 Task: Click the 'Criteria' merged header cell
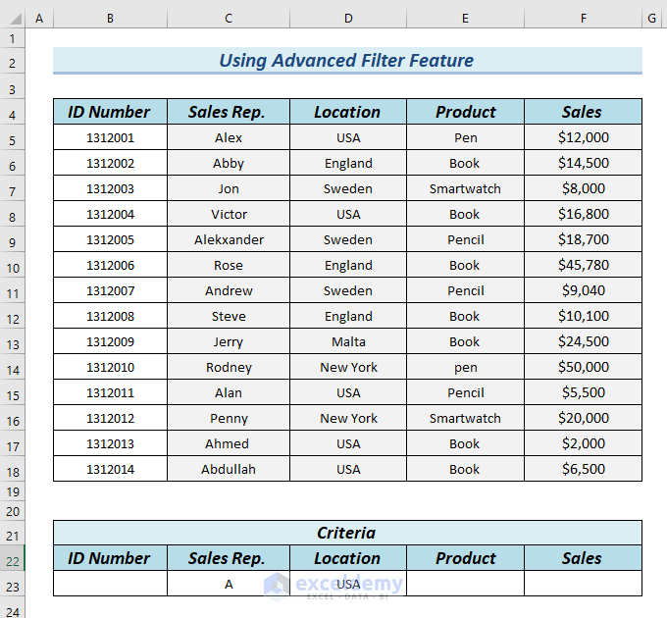coord(346,533)
